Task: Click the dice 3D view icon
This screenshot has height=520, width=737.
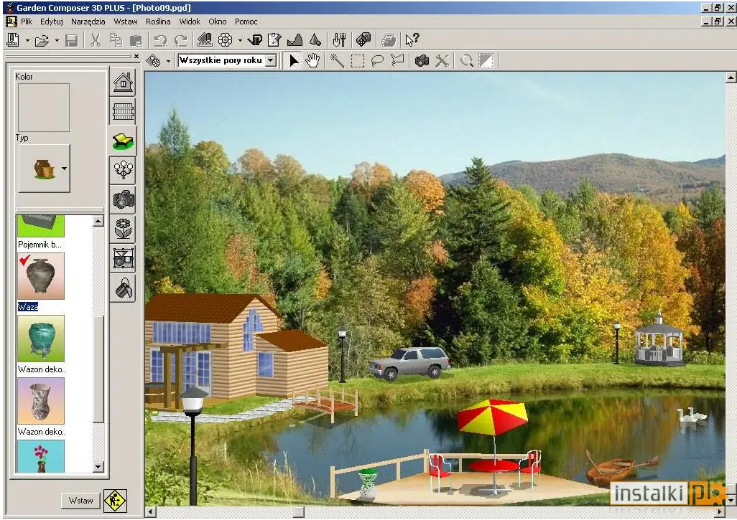Action: (363, 40)
